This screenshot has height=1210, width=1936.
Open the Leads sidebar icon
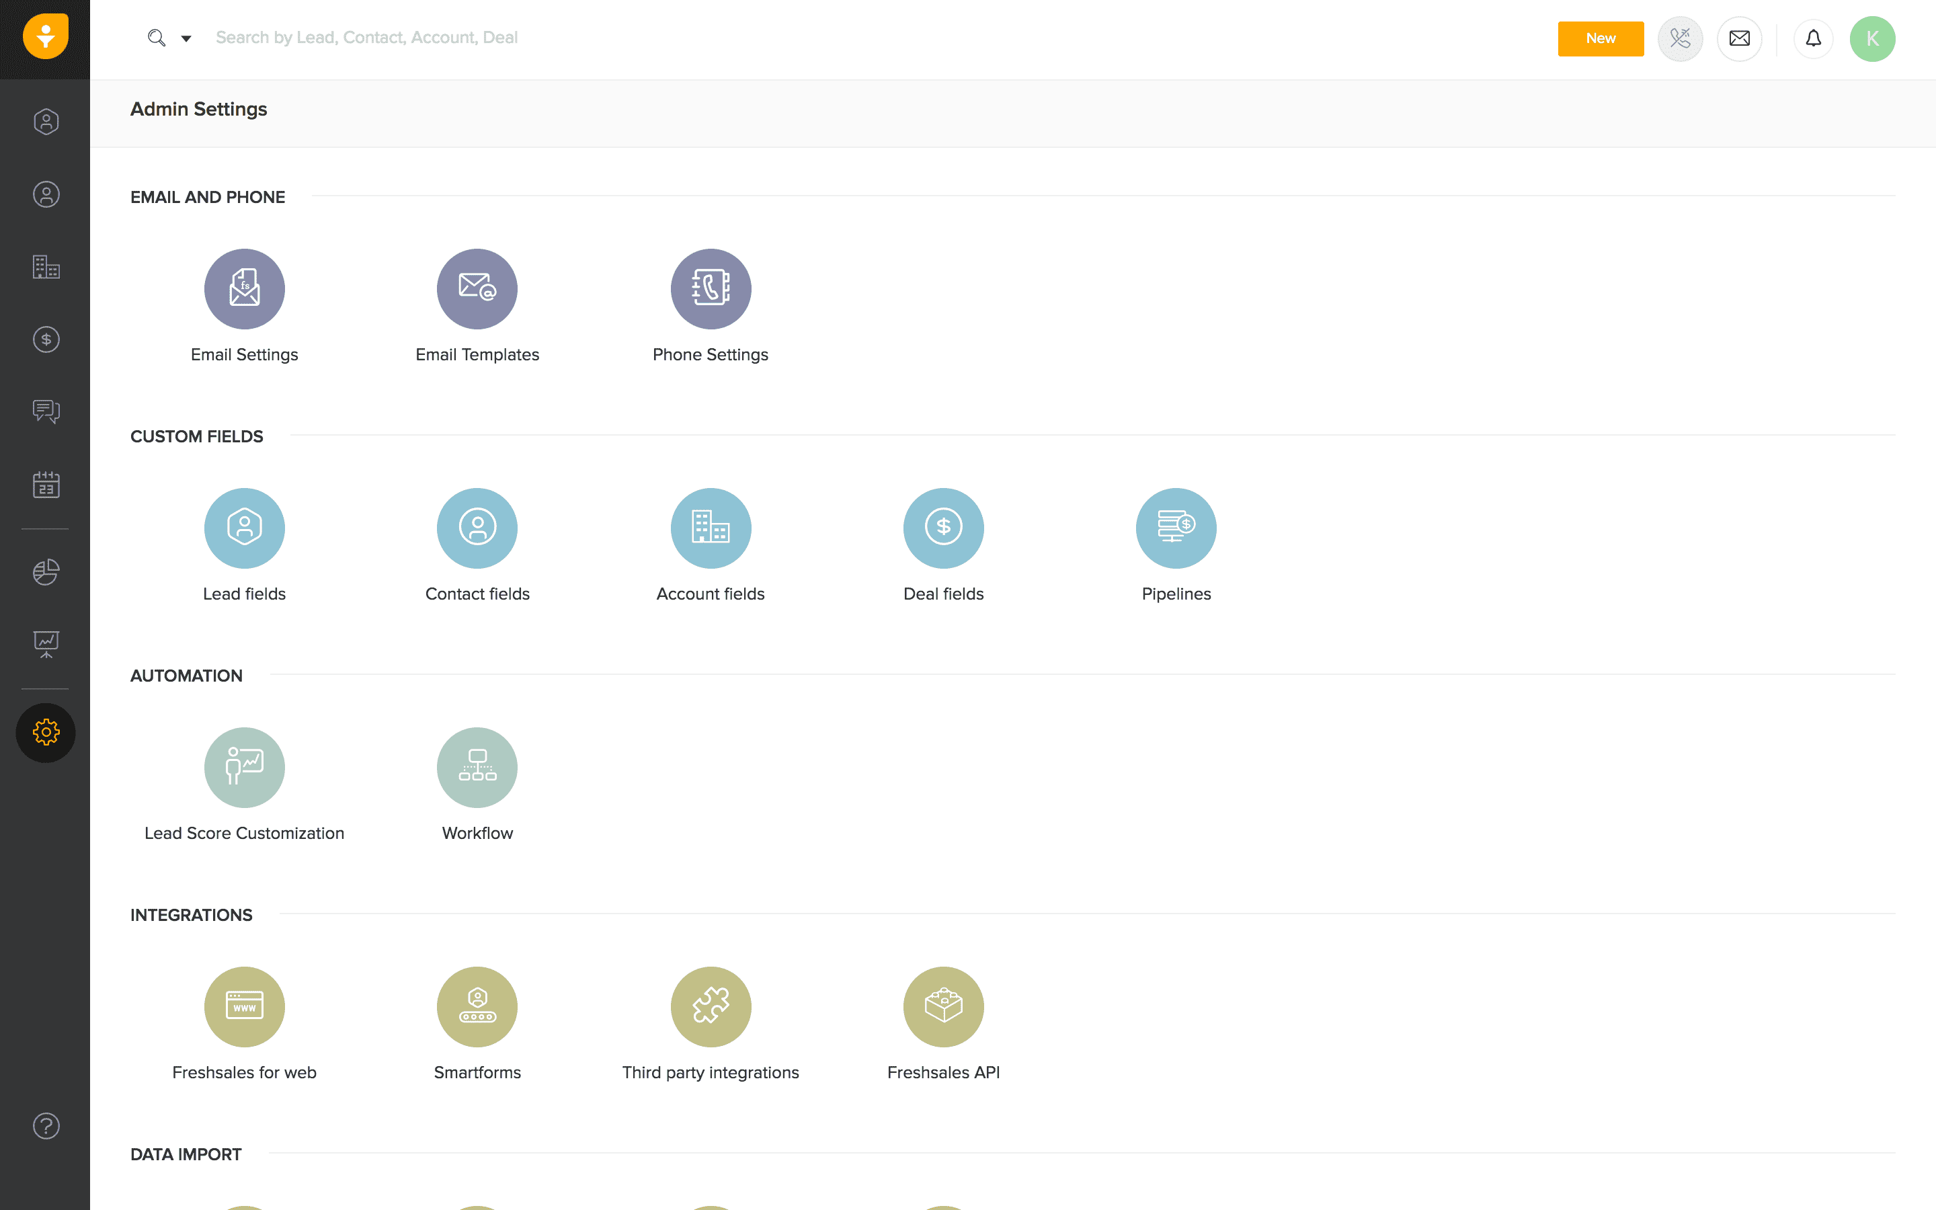pos(46,122)
